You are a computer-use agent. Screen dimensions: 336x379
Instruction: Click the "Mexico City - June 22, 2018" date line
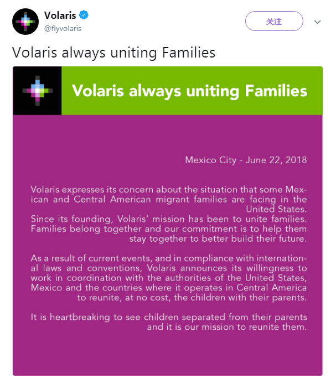(245, 160)
